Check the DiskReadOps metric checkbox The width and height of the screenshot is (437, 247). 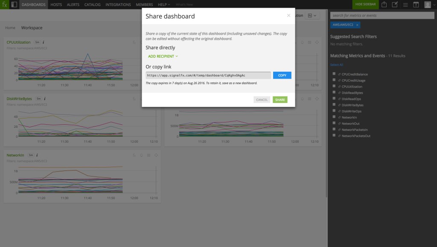(334, 98)
